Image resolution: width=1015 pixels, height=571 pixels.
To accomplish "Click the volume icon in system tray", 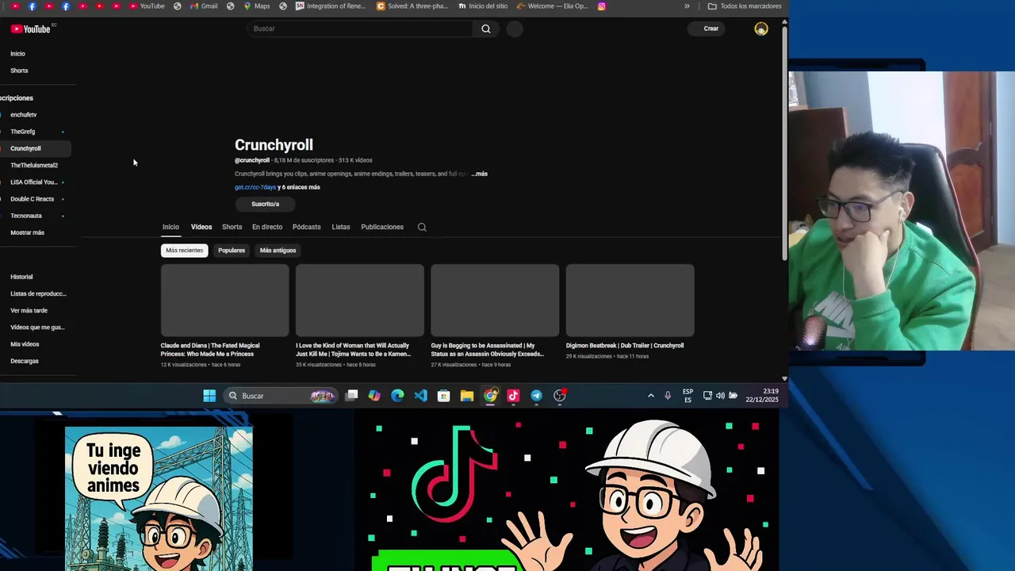I will coord(720,396).
